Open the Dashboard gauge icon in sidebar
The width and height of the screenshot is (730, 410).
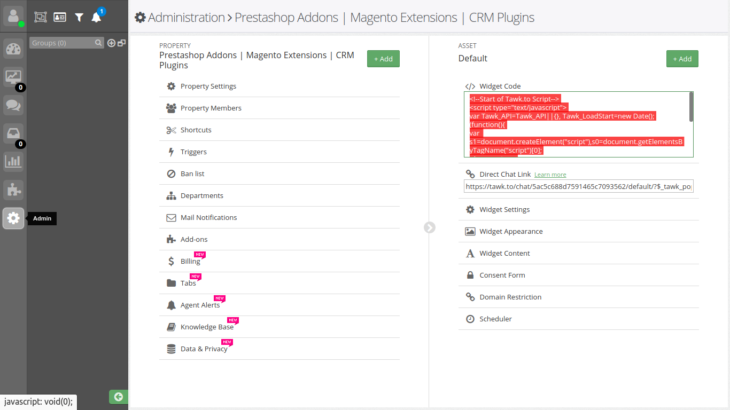click(x=13, y=49)
